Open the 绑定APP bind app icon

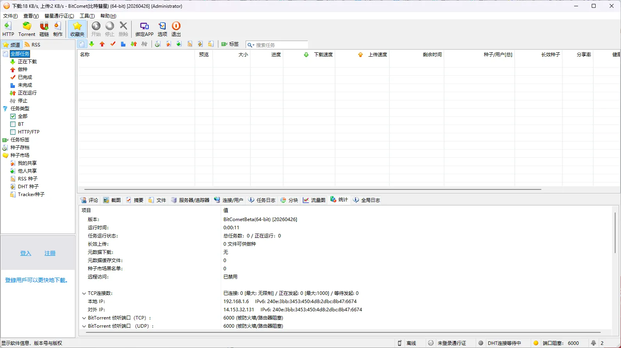click(x=145, y=29)
